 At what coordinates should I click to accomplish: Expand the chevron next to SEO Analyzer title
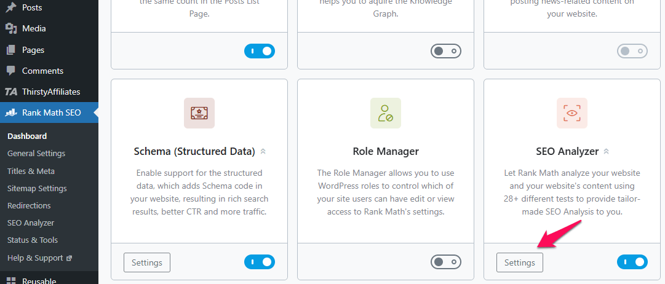click(607, 151)
